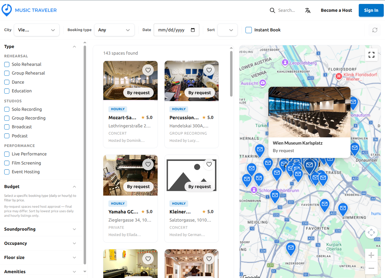
Task: Click the search magnifier icon
Action: click(x=272, y=10)
